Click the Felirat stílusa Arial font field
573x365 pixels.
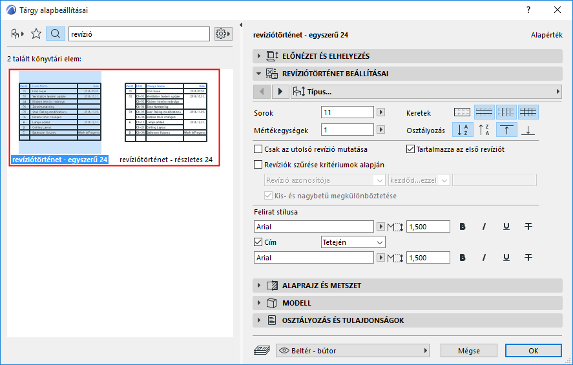pos(314,227)
